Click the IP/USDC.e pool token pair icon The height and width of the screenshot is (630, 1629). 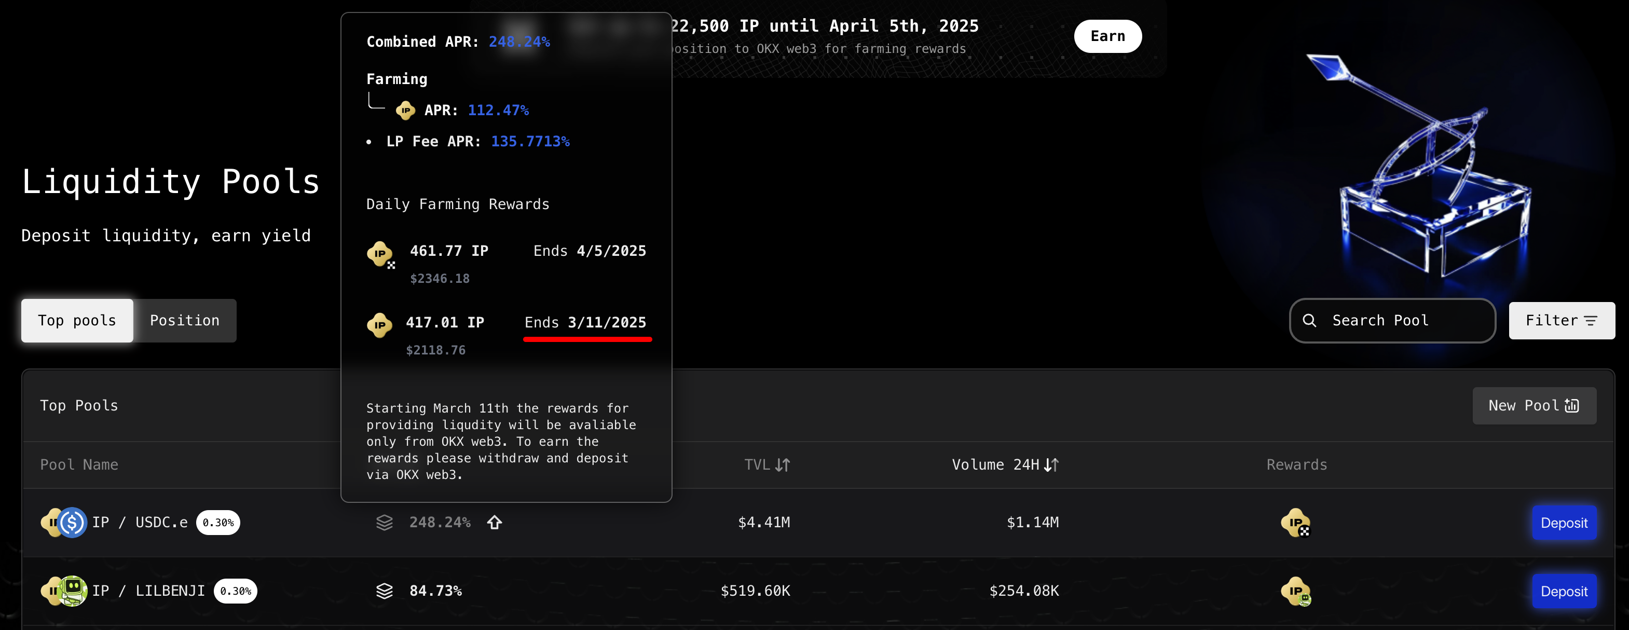64,523
